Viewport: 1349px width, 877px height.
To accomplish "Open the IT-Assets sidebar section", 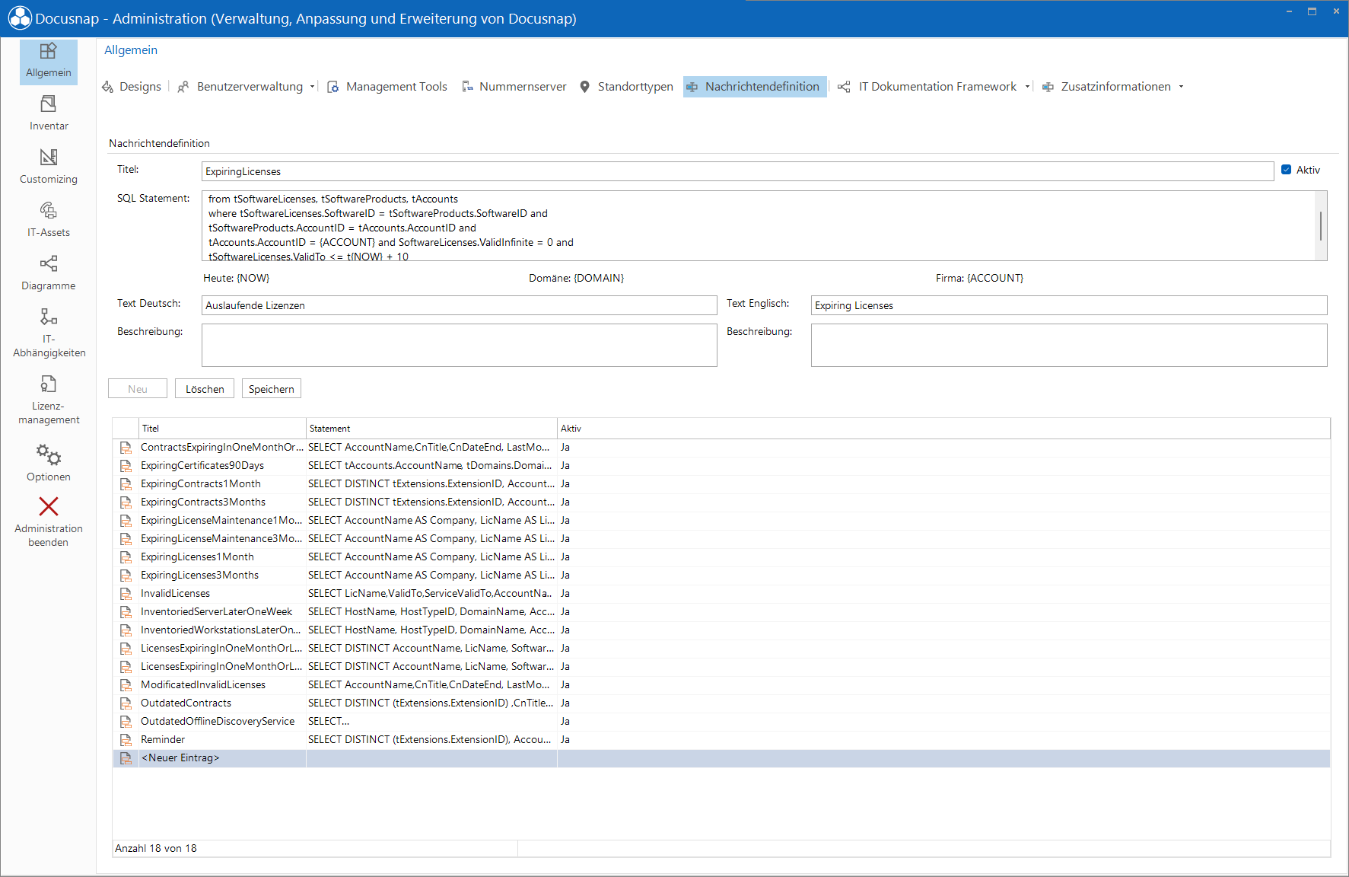I will tap(49, 219).
